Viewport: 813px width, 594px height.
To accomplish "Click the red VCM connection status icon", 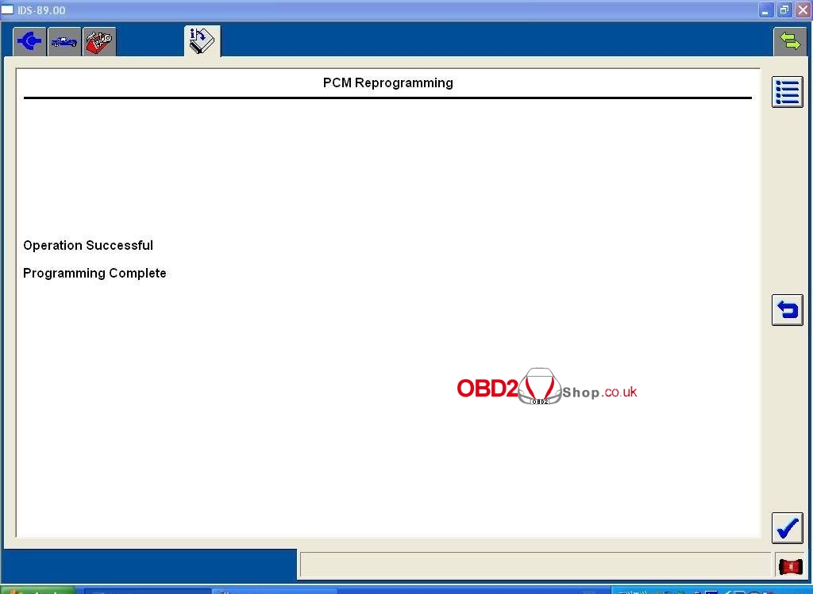I will [790, 566].
